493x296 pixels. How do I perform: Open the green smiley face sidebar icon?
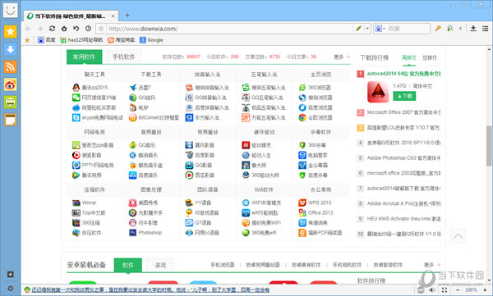11,102
